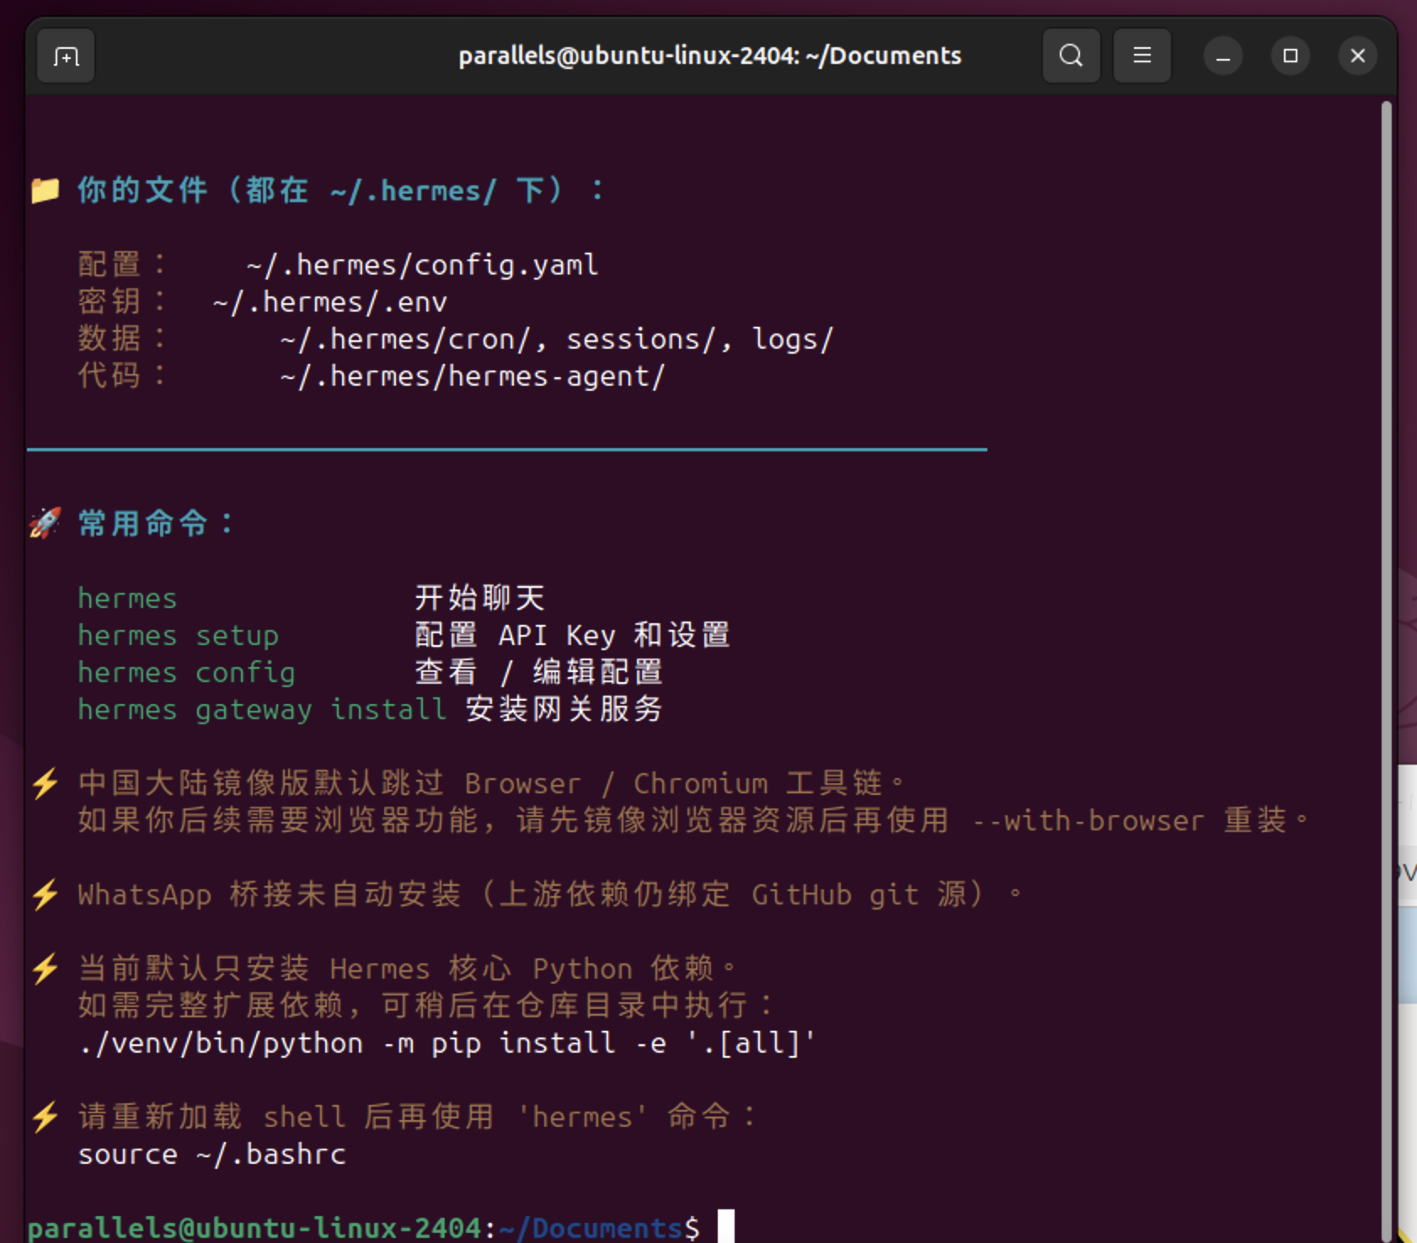Click the lightning bolt beside the WhatsApp note
Screen dimensions: 1417x1243
pyautogui.click(x=45, y=894)
